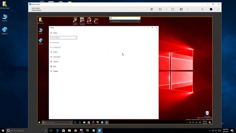Image resolution: width=236 pixels, height=133 pixels.
Task: Click the local Ask me anything search box
Action: (x=27, y=130)
